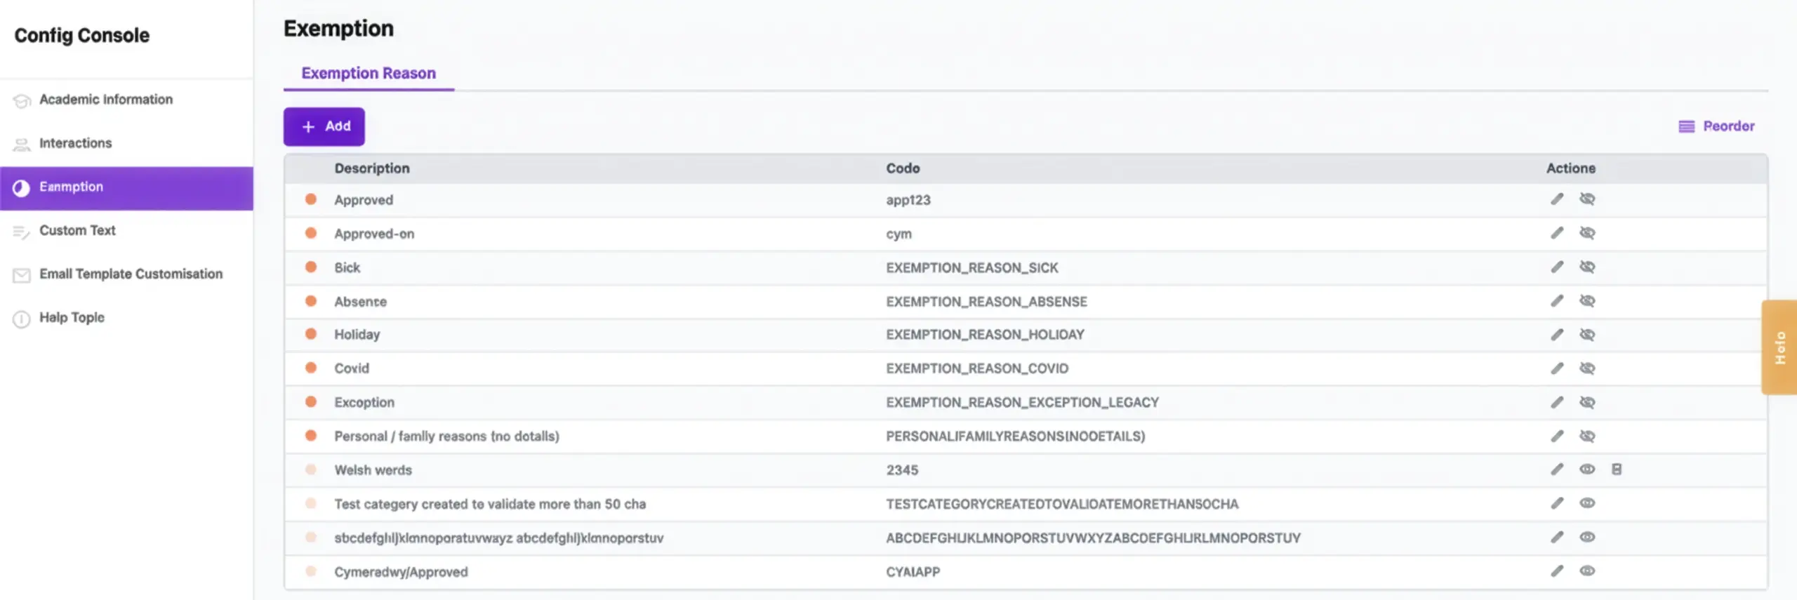Image resolution: width=1797 pixels, height=600 pixels.
Task: Click the Cymeradwy/Approved description
Action: (401, 572)
